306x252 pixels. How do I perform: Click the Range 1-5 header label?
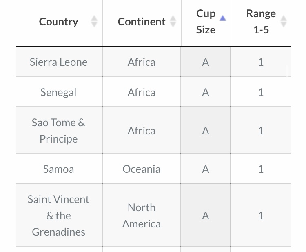261,22
